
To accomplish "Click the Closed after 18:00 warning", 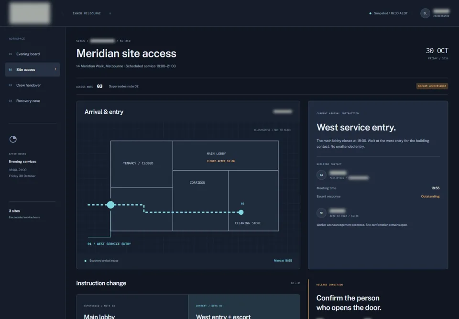I will (x=221, y=161).
